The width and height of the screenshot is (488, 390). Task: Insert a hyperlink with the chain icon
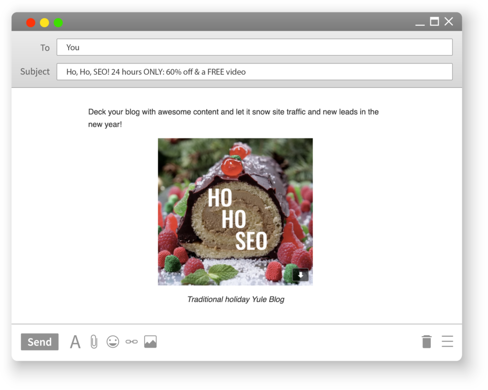(132, 342)
